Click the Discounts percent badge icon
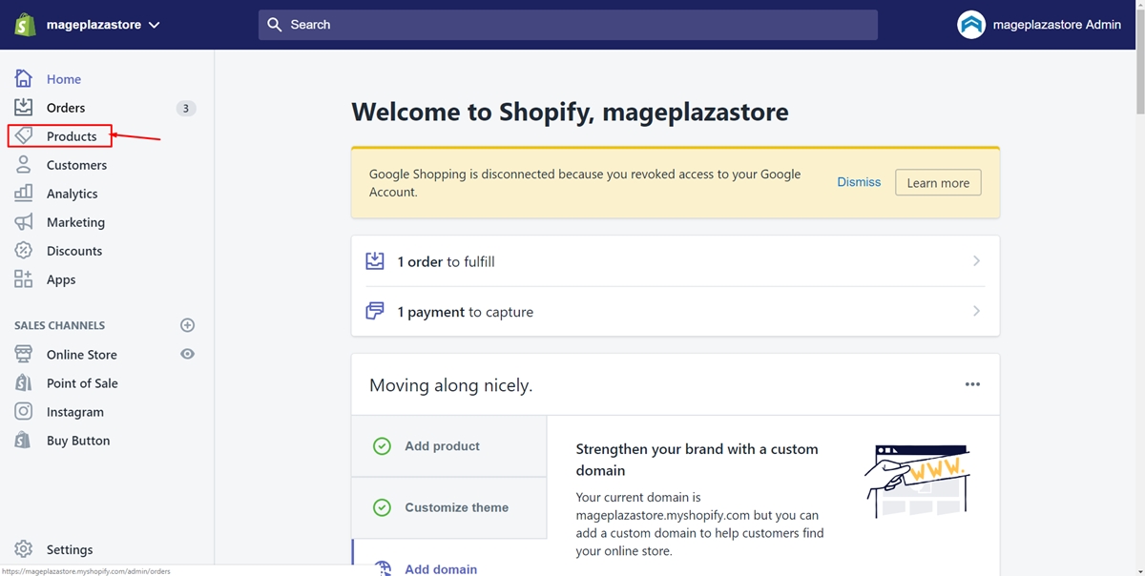Image resolution: width=1145 pixels, height=576 pixels. pos(24,250)
